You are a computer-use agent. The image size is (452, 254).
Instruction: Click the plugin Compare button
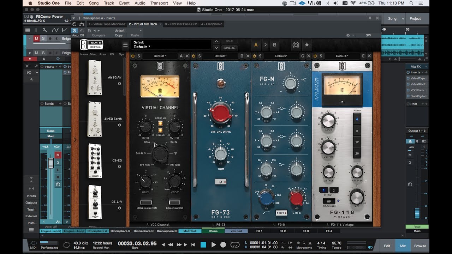coord(99,35)
